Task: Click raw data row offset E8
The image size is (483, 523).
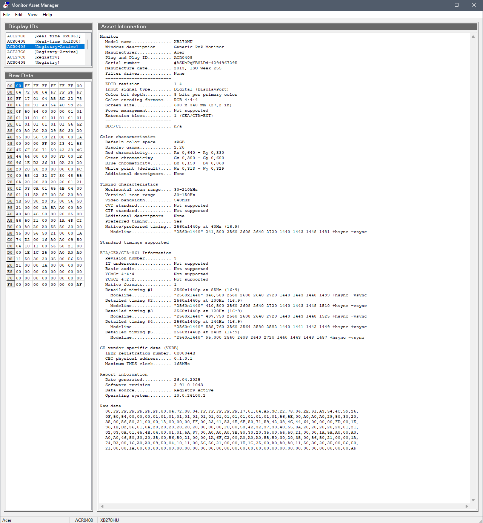Action: point(10,272)
